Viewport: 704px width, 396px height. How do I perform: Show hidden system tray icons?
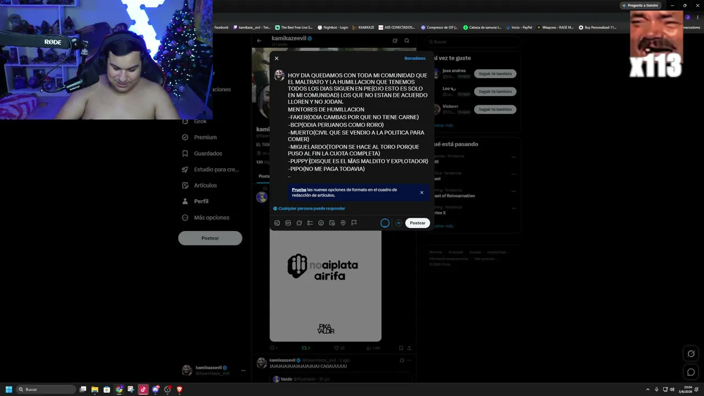click(647, 389)
